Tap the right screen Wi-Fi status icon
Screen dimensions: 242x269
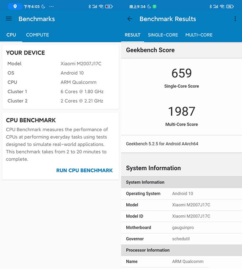pyautogui.click(x=222, y=7)
